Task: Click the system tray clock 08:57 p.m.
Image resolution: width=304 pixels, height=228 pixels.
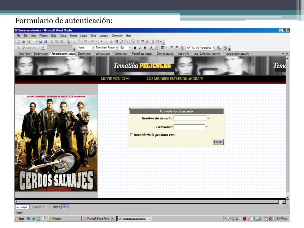Action: coord(282,219)
